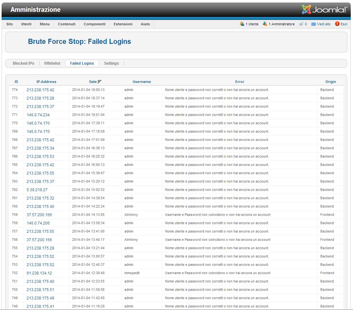Viewport: 353px width, 310px height.
Task: Open the Aiuto menu
Action: click(145, 24)
